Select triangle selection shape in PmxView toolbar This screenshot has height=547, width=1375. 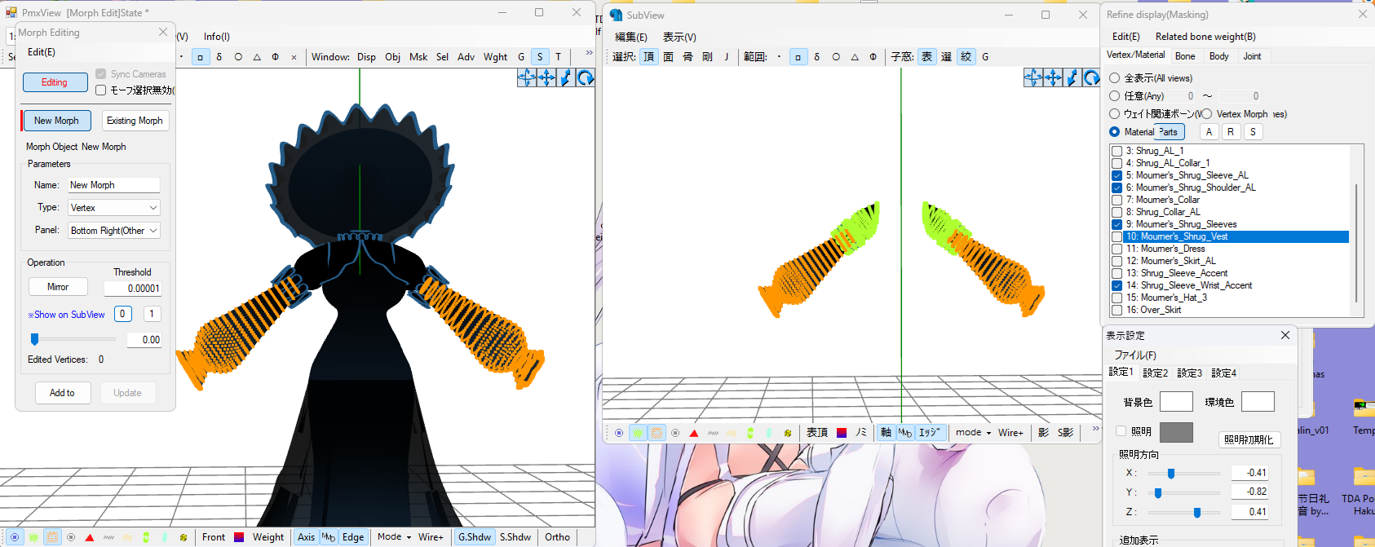coord(257,57)
